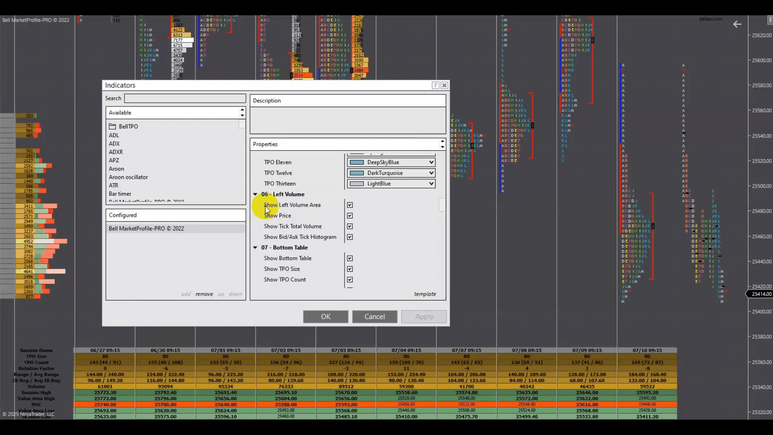
Task: Open TPO Twelve DarkTurquoise dropdown
Action: 391,173
